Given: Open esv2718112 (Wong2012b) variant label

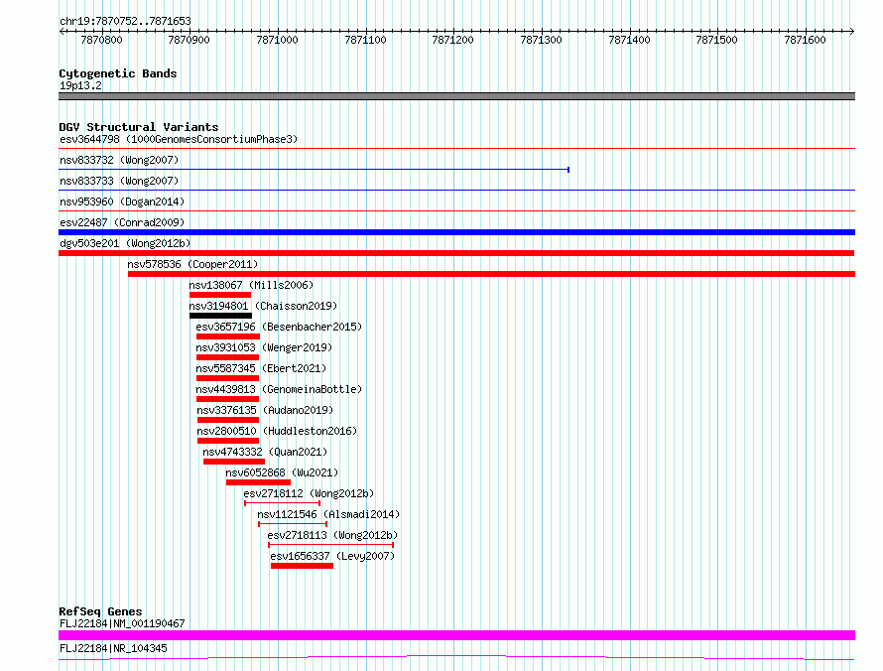Looking at the screenshot, I should click(309, 493).
